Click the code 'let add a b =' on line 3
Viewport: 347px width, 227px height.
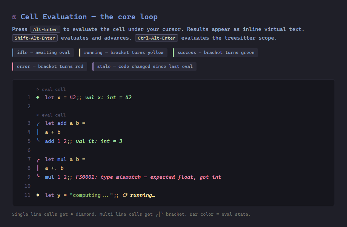click(x=65, y=123)
